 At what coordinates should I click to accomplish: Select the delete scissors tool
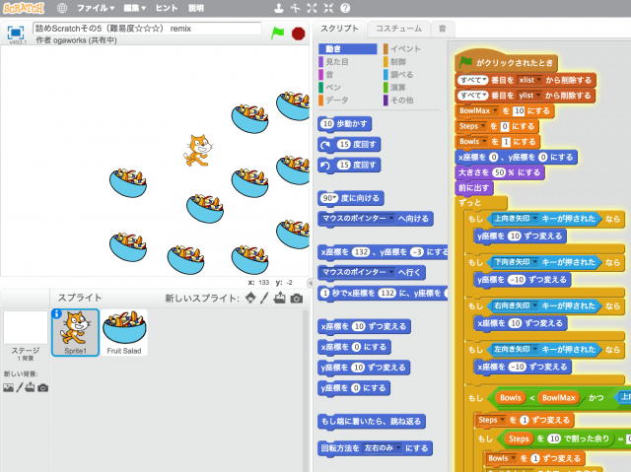pyautogui.click(x=296, y=8)
